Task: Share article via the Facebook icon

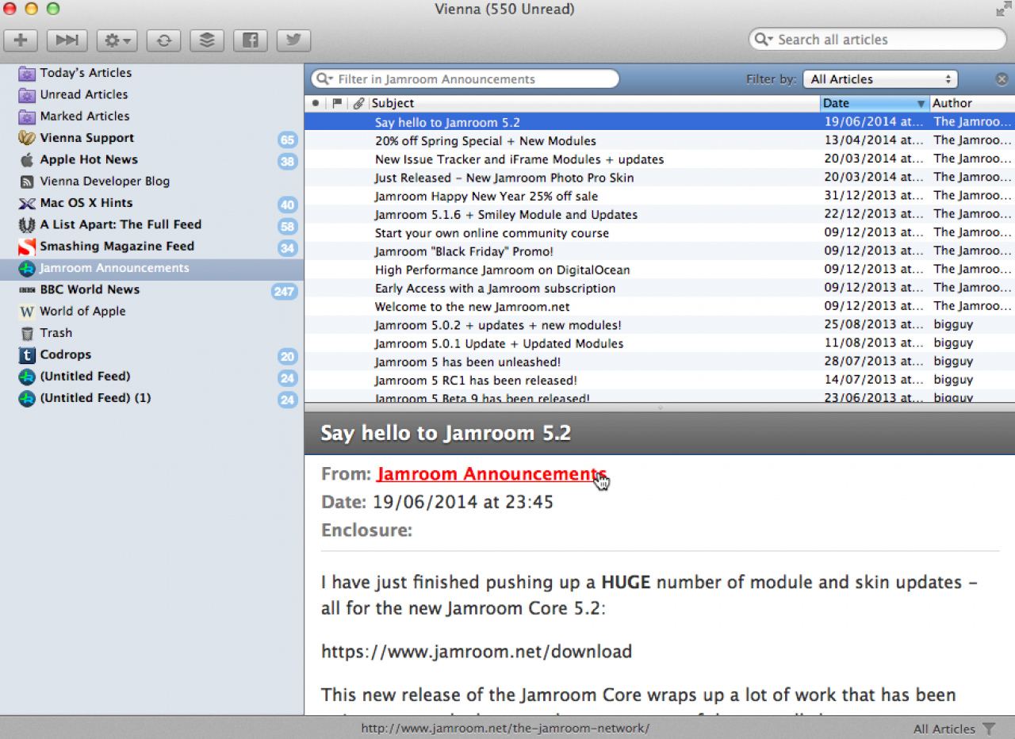Action: [x=250, y=40]
